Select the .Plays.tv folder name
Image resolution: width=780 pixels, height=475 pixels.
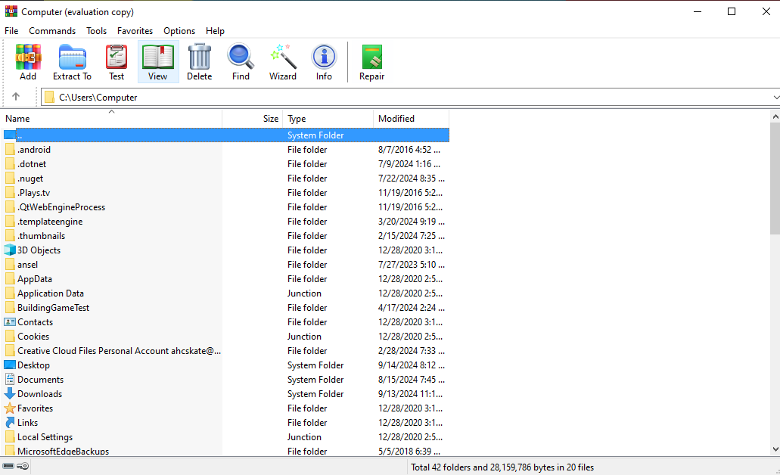point(34,192)
